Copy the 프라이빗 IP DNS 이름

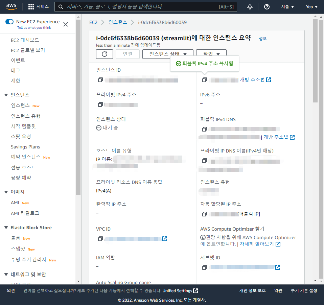click(204, 161)
